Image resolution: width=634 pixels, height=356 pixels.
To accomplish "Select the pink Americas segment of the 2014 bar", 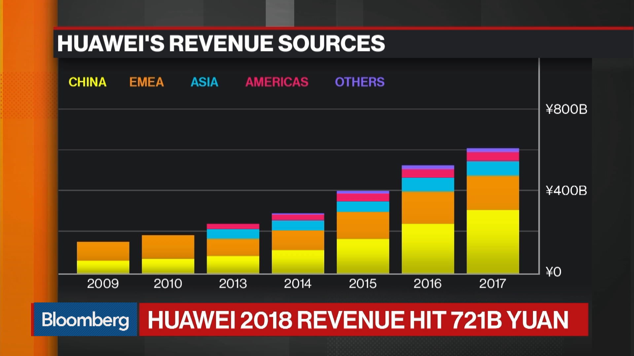I will [x=298, y=218].
